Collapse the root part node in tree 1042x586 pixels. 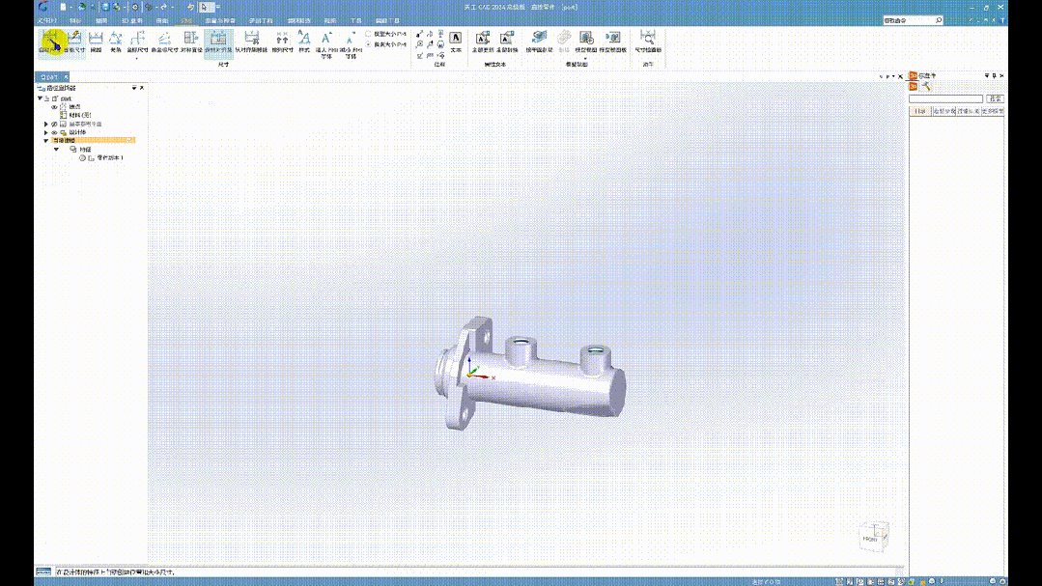coord(40,98)
